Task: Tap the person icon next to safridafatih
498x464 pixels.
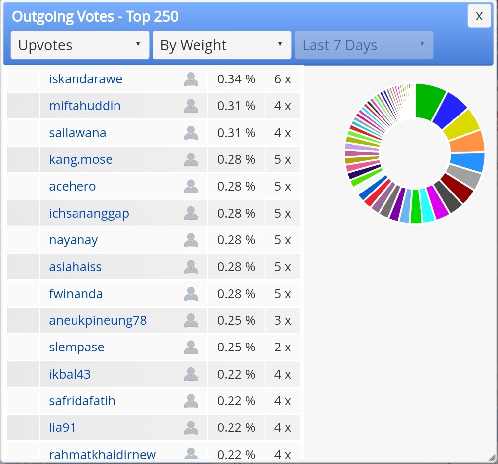Action: click(x=191, y=401)
